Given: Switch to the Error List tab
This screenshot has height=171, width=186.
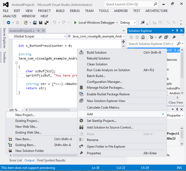Looking at the screenshot, I should coord(16,160).
